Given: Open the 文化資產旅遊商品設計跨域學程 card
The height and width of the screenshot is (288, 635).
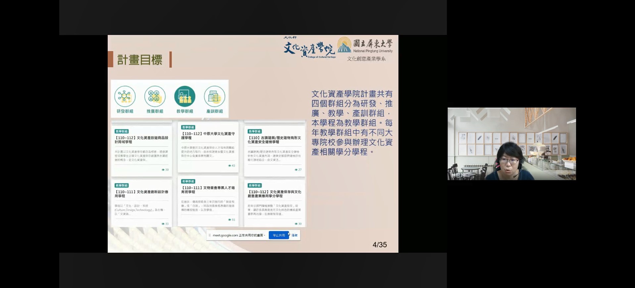Looking at the screenshot, I should [x=141, y=140].
